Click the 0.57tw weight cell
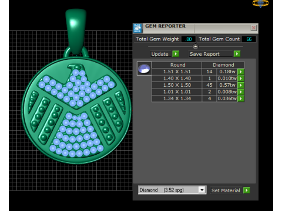Screen dimensions: 282x211 pyautogui.click(x=227, y=85)
